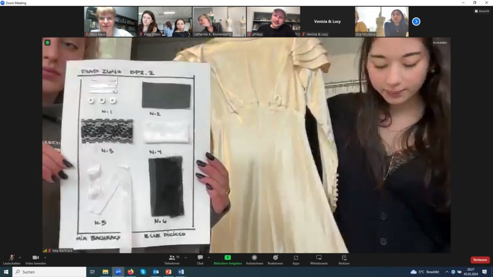Open the Teilnehmer participants panel
Image resolution: width=493 pixels, height=277 pixels.
[172, 259]
